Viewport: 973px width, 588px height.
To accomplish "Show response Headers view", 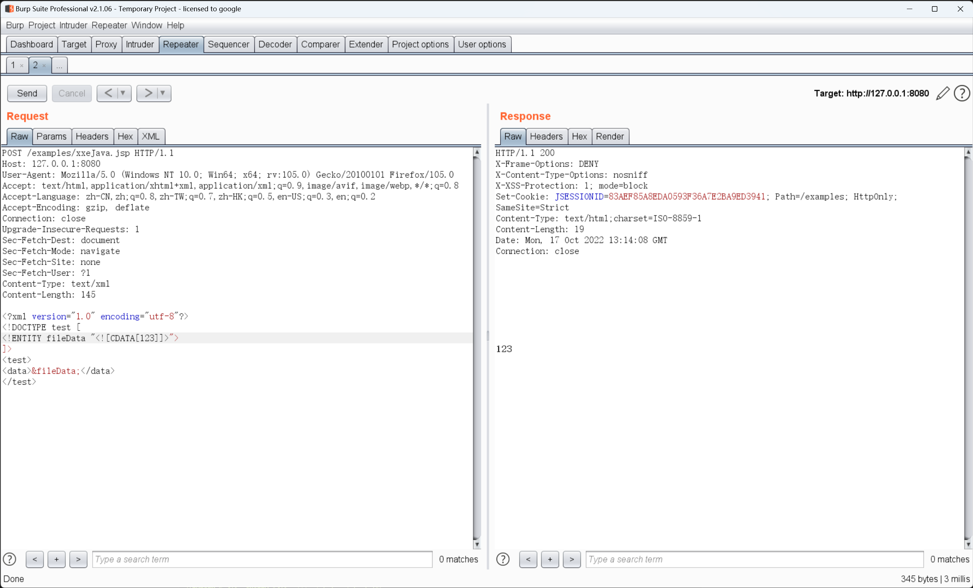I will click(x=546, y=137).
